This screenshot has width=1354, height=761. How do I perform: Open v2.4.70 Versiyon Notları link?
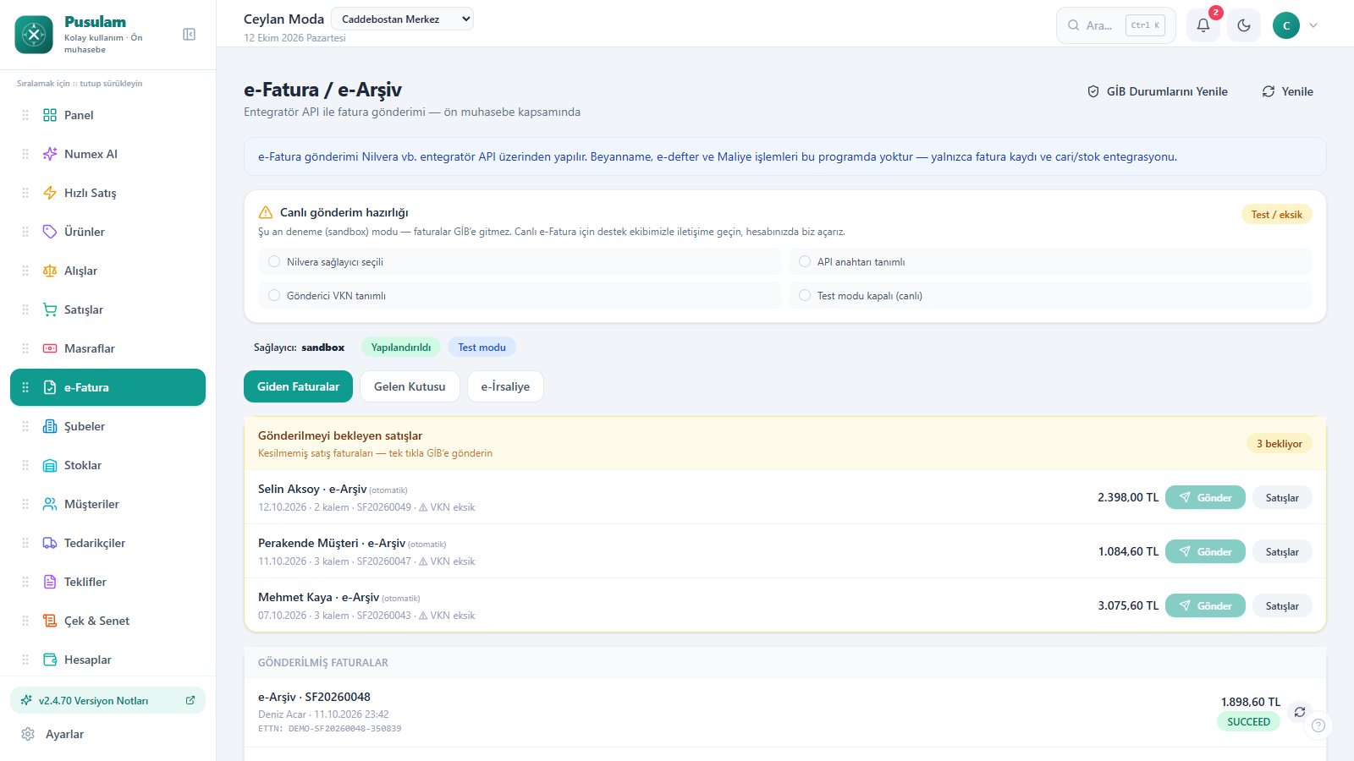pyautogui.click(x=107, y=700)
